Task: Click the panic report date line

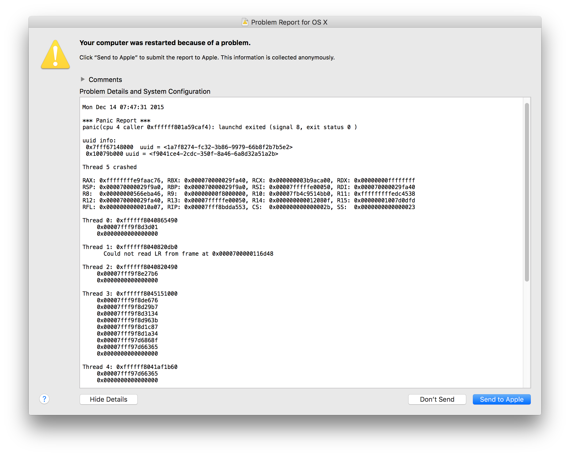Action: 123,107
